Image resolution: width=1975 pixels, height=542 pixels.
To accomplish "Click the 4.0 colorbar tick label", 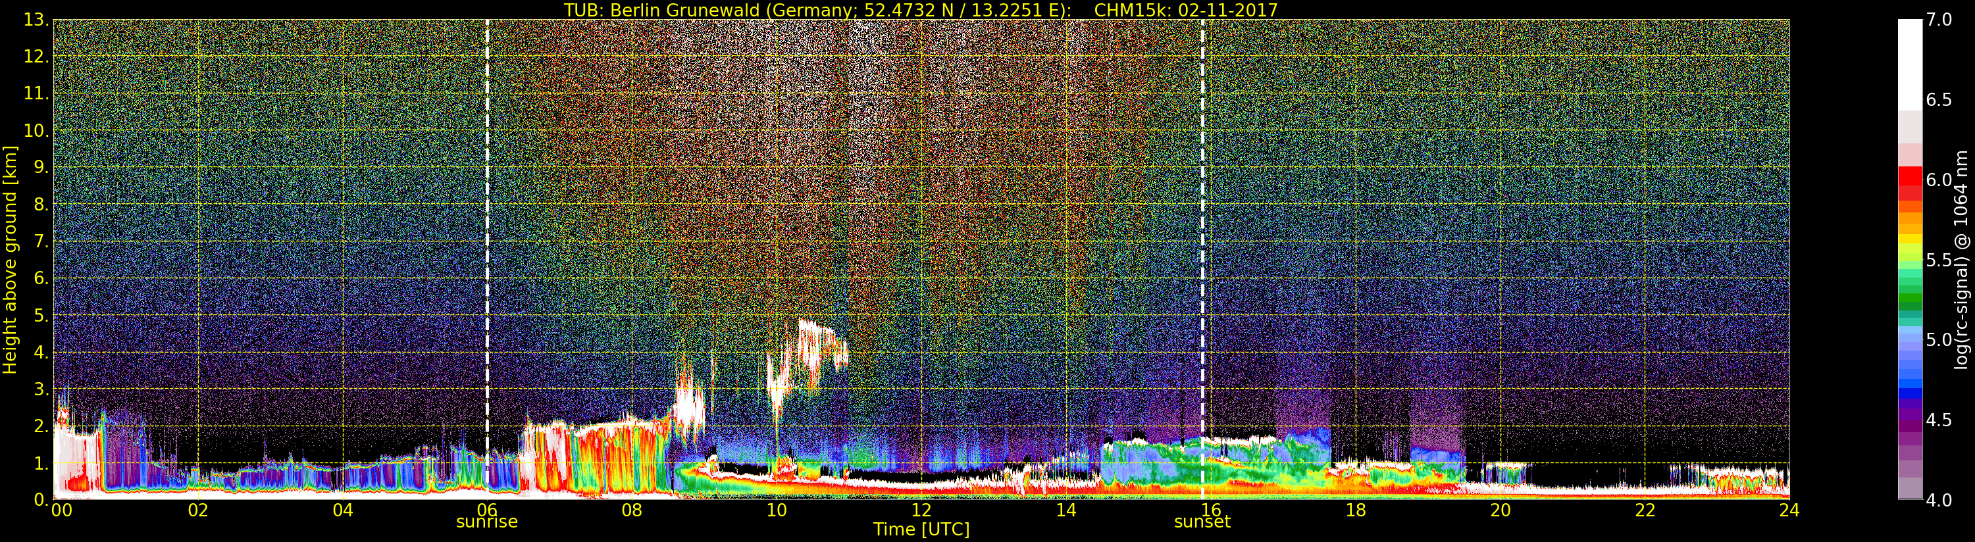I will pyautogui.click(x=1939, y=500).
